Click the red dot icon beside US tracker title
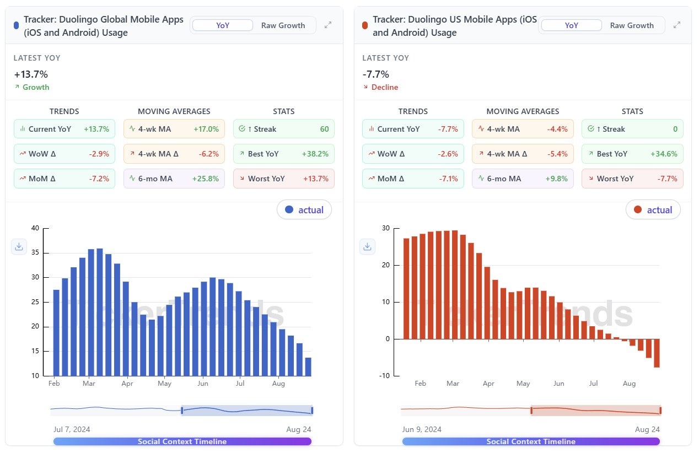699x453 pixels. coord(365,25)
